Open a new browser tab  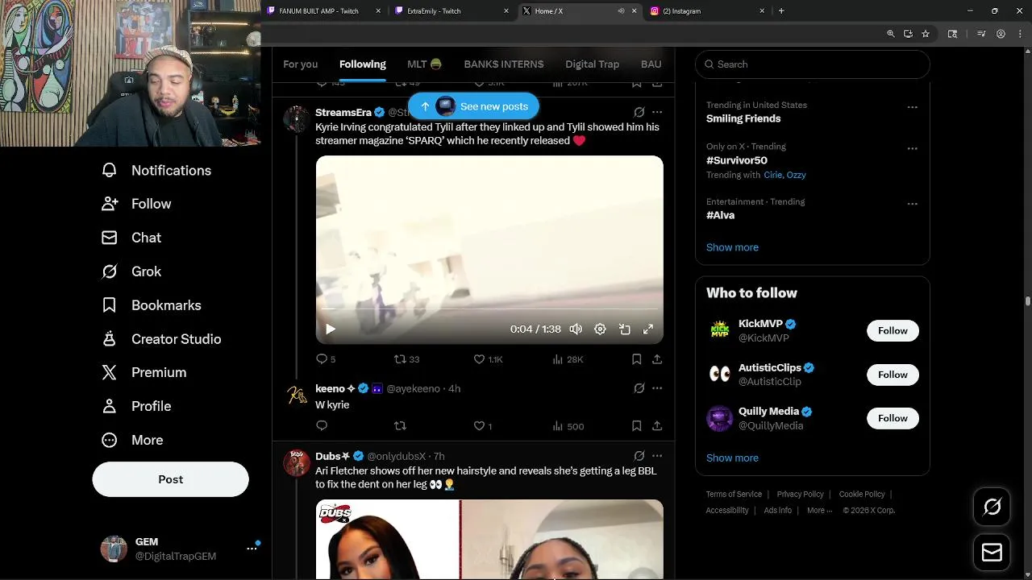click(x=781, y=11)
